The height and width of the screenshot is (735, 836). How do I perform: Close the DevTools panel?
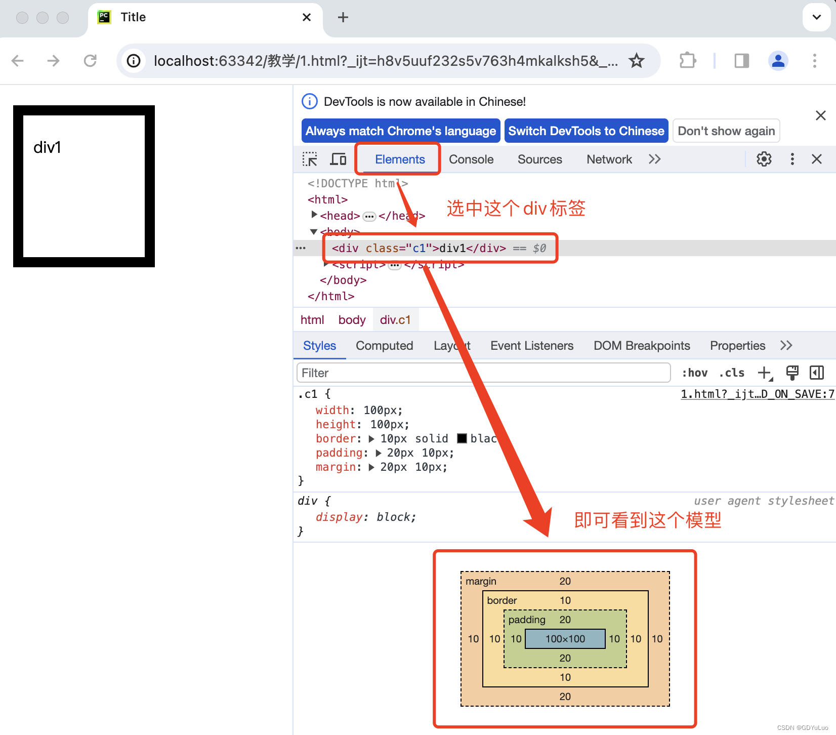[x=817, y=159]
